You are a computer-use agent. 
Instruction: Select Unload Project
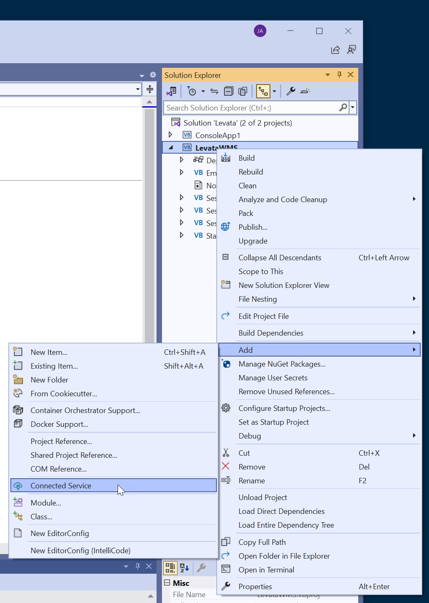tap(319, 497)
